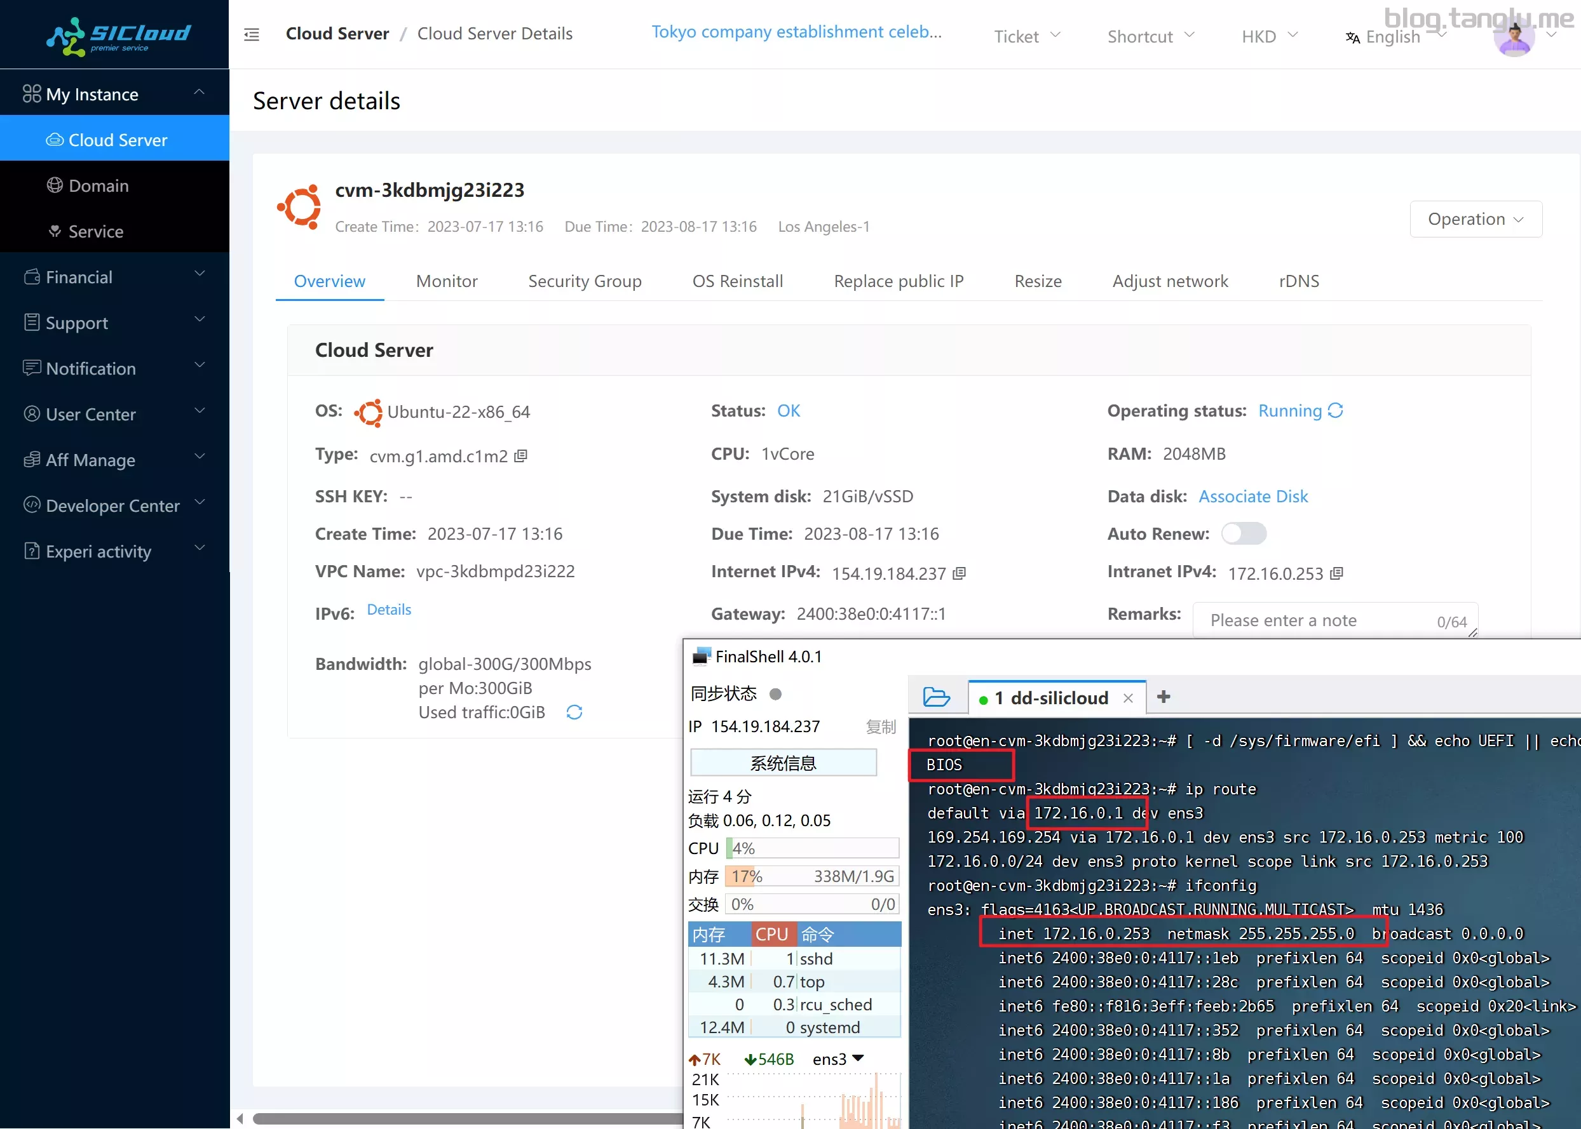Click the horizontal scrollbar at bottom
This screenshot has height=1129, width=1581.
[466, 1119]
